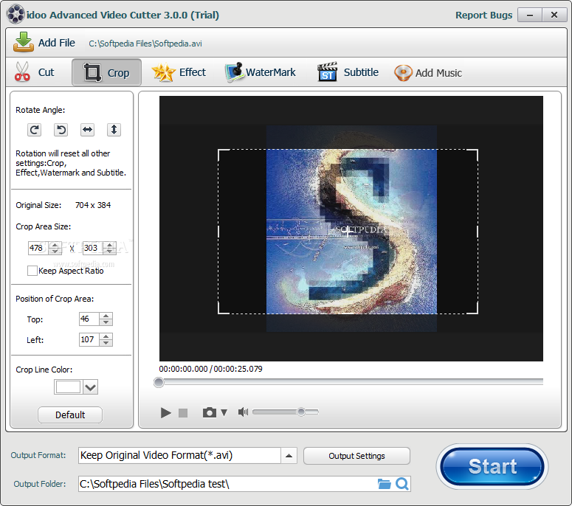Screen dimensions: 572x506
Task: Decrease crop height with down arrow
Action: coord(109,252)
